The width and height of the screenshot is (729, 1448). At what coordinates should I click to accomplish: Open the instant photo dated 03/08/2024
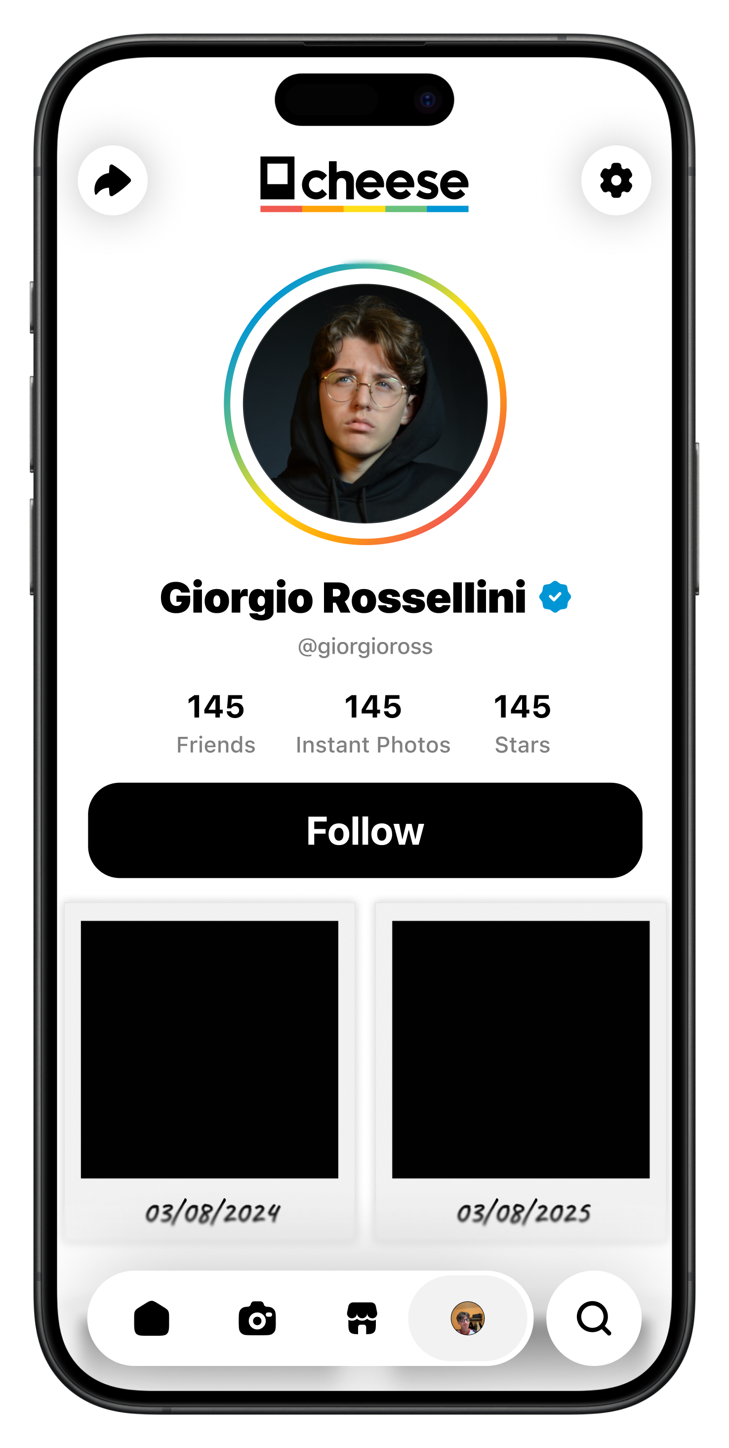(209, 1072)
